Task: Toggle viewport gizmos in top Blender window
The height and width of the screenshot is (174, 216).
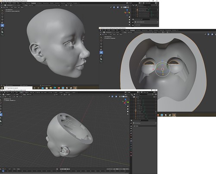Action: pyautogui.click(x=114, y=7)
